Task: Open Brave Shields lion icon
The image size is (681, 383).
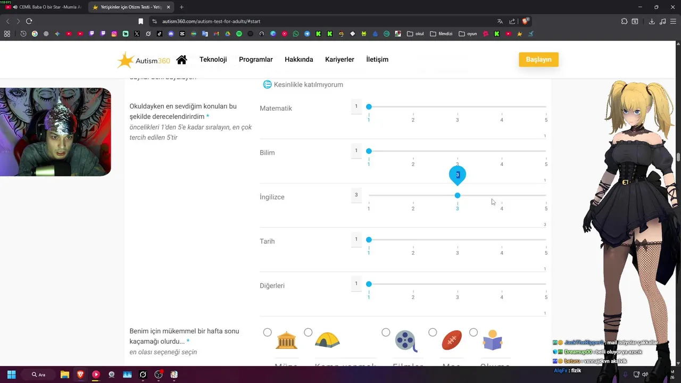Action: pyautogui.click(x=525, y=21)
